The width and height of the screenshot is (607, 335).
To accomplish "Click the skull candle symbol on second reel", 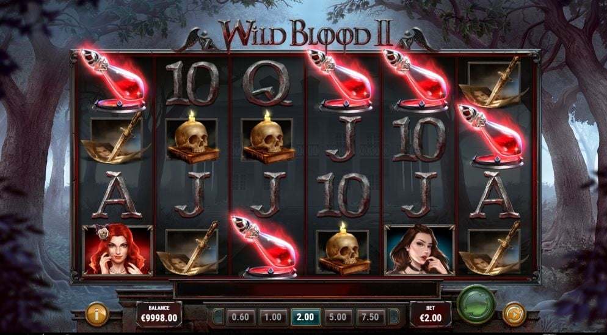I will coord(192,137).
